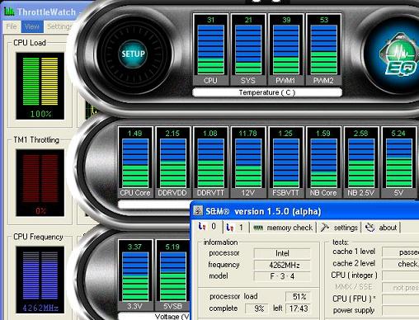This screenshot has height=320, width=419.
Task: Click the DDRVDD voltage gauge
Action: tap(172, 162)
